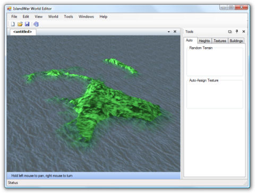Close the Tools panel
This screenshot has width=255, height=193.
[244, 31]
